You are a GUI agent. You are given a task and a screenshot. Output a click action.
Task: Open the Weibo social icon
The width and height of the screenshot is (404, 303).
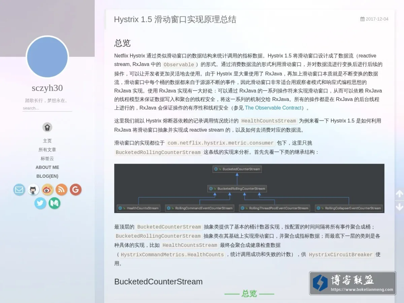(x=47, y=190)
